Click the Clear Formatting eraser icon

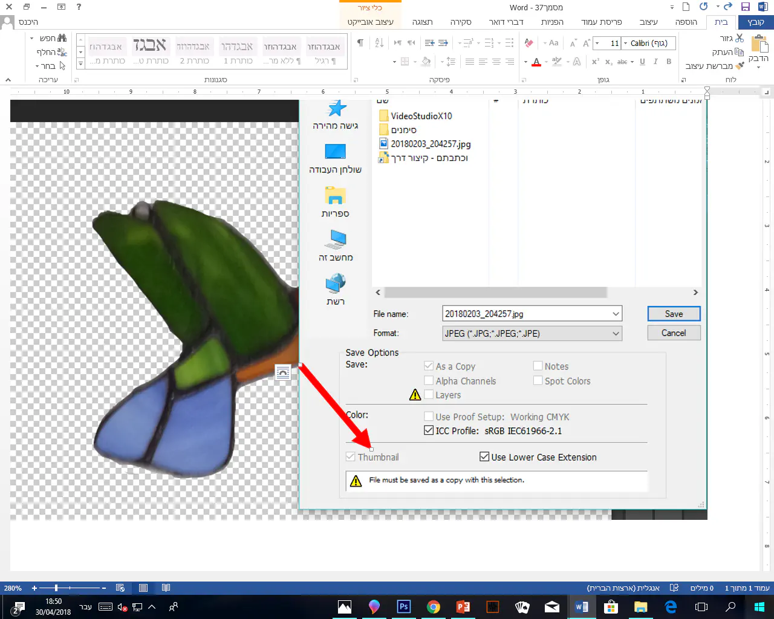(529, 43)
